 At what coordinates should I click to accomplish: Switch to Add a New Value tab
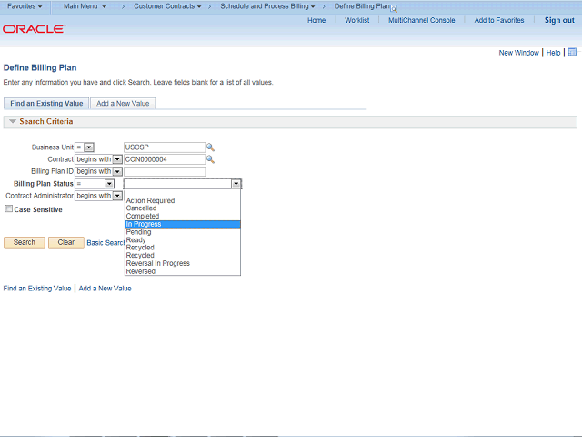(123, 103)
